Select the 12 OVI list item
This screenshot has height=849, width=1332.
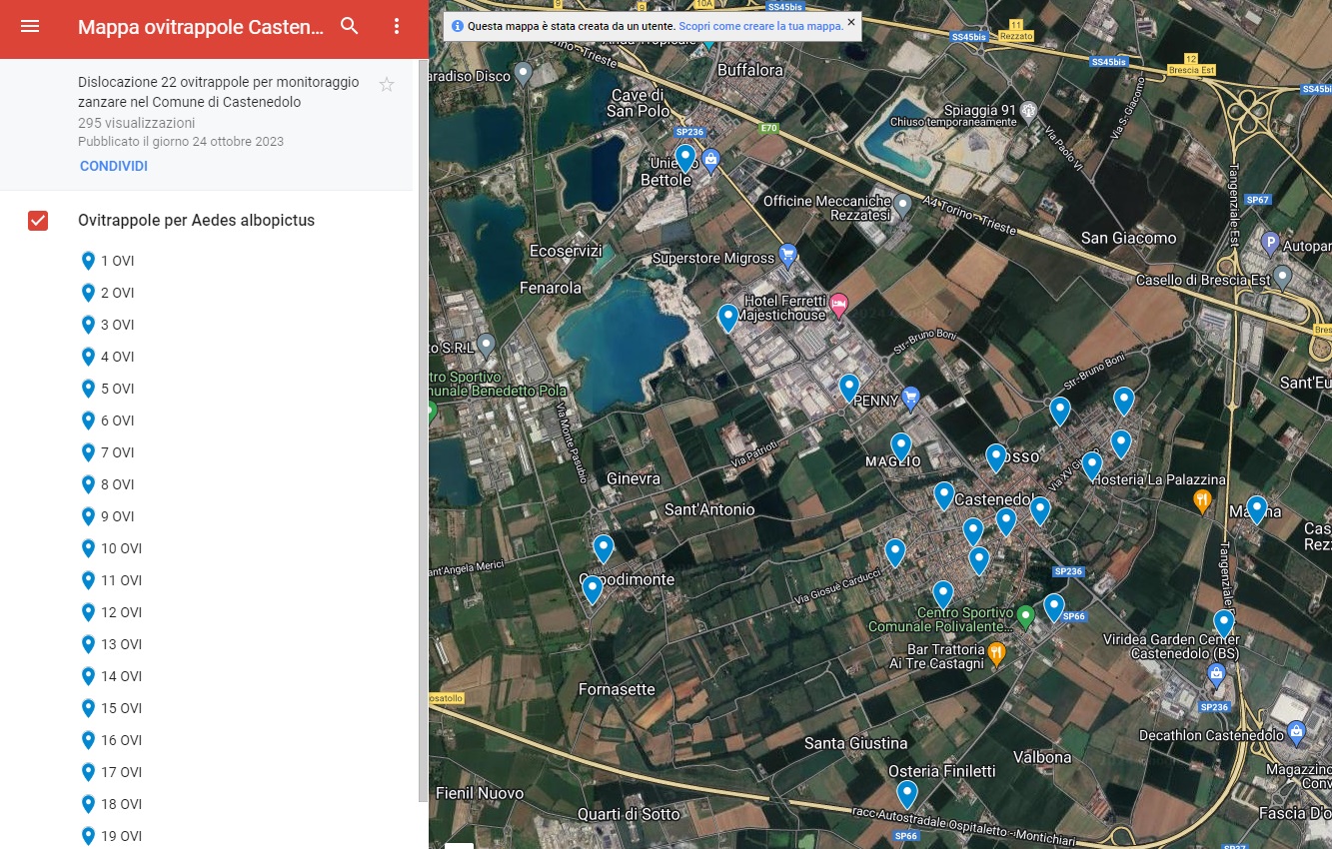tap(111, 612)
